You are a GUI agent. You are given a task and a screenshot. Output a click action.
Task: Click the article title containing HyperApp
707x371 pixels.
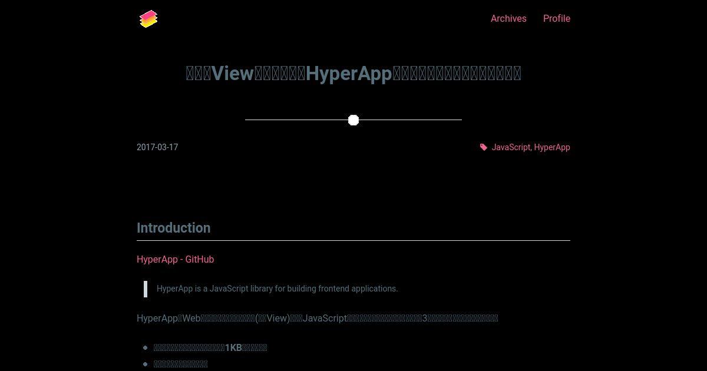point(353,73)
